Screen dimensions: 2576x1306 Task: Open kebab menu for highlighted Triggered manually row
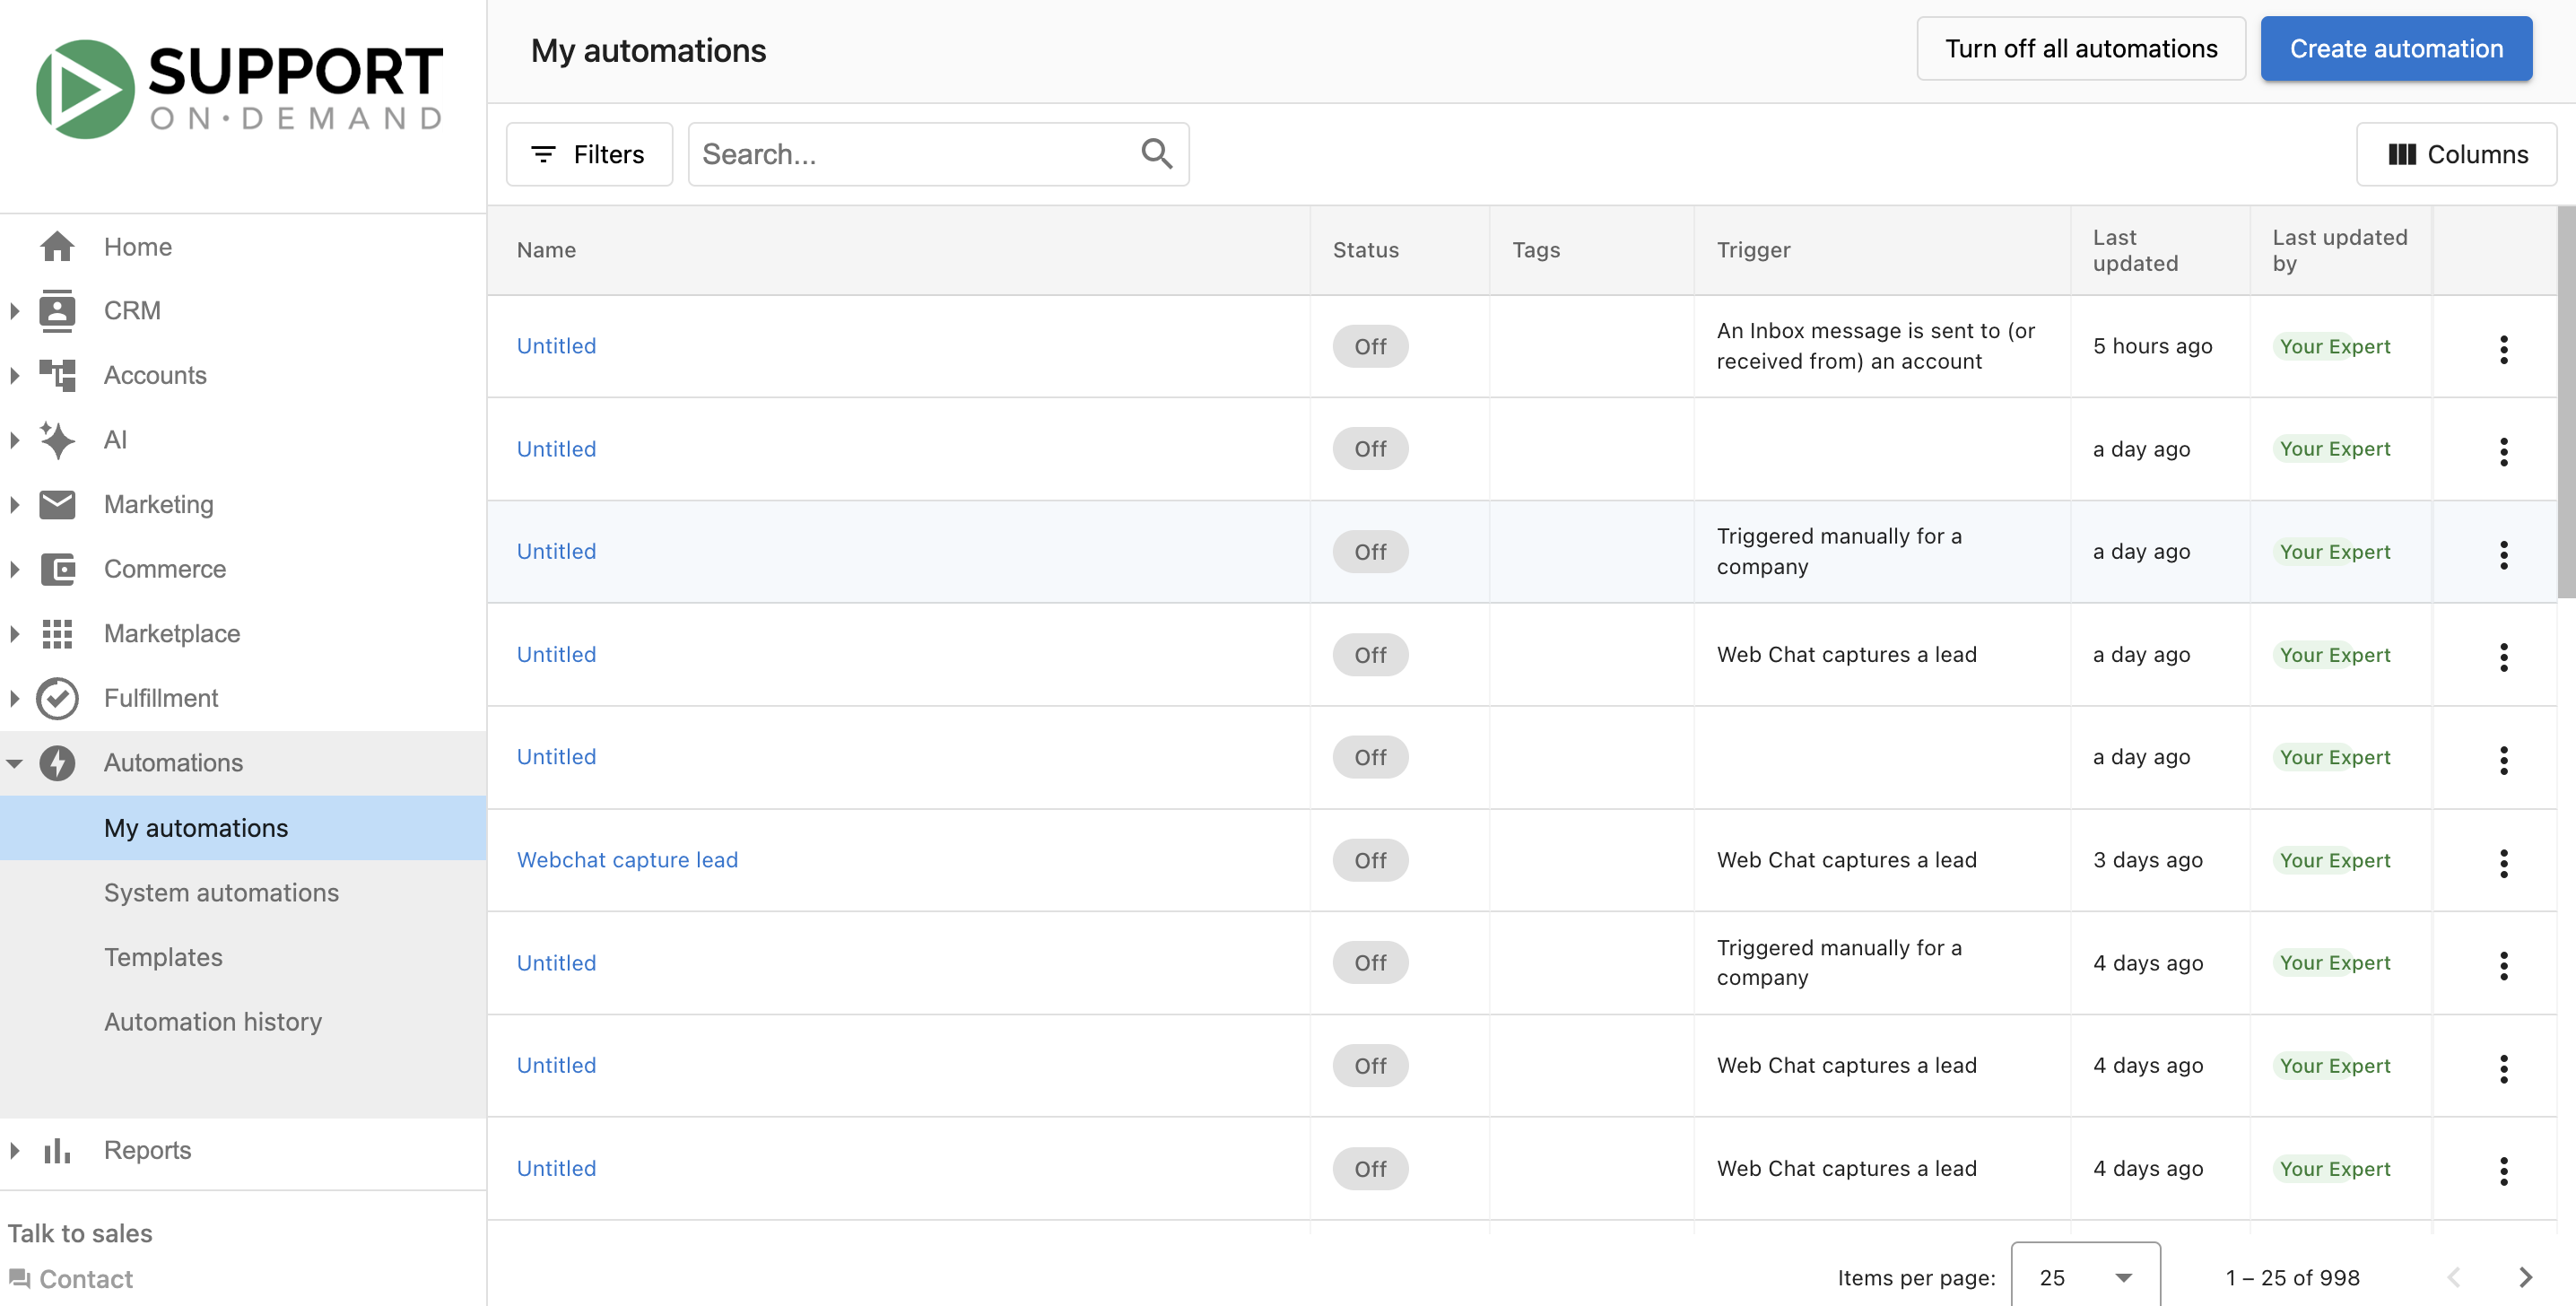(x=2503, y=555)
